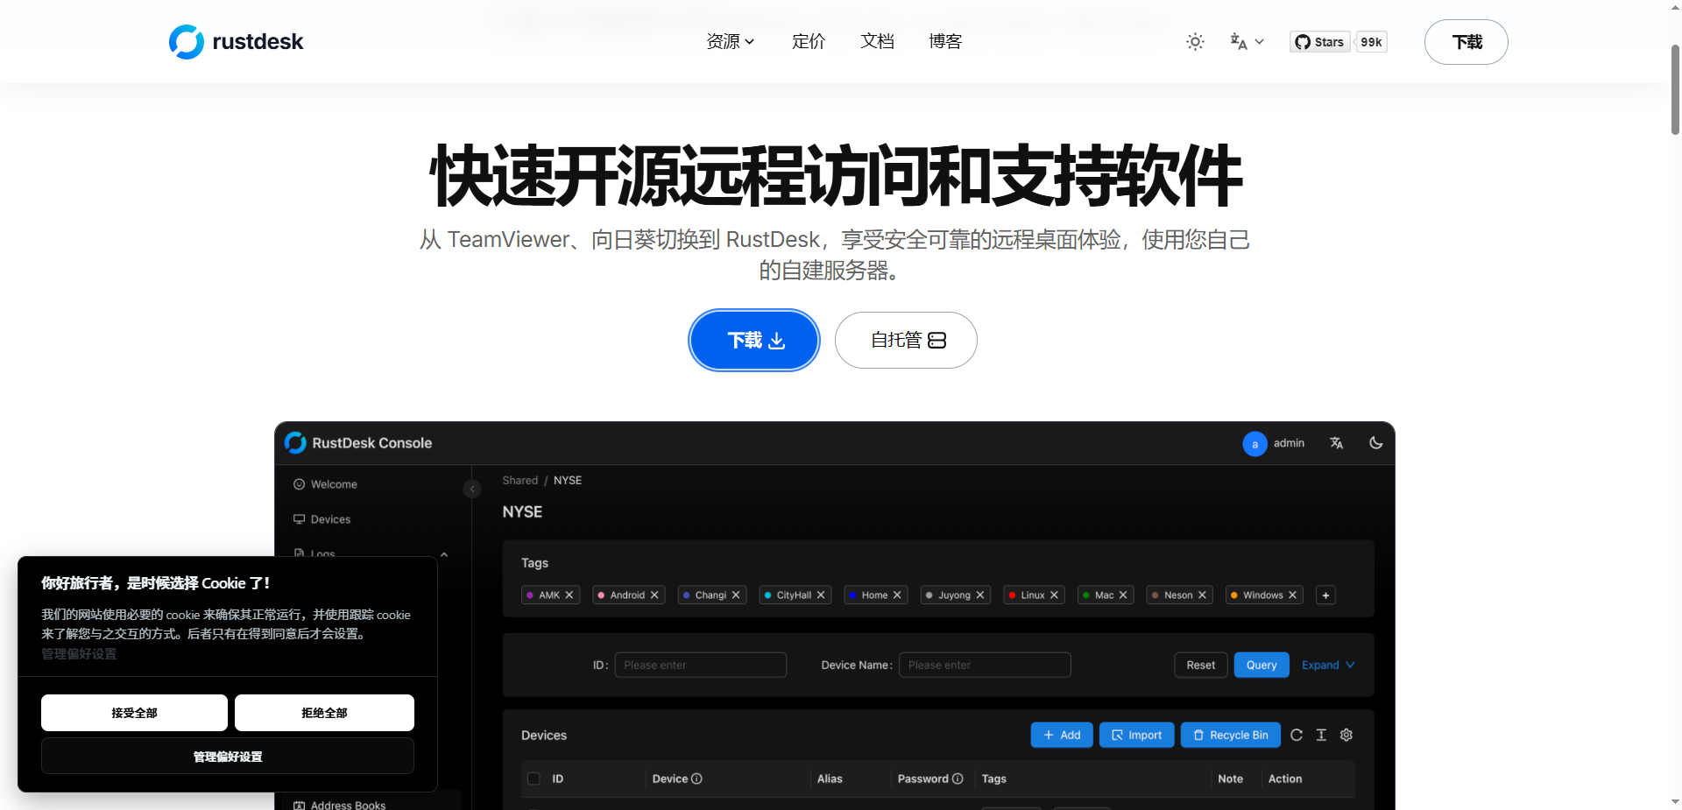This screenshot has height=810, width=1682.
Task: Click the 自托管 button
Action: click(x=906, y=340)
